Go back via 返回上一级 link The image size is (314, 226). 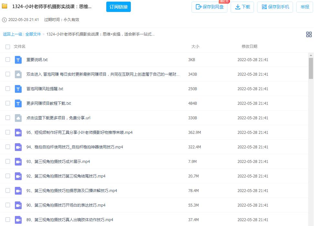[x=13, y=34]
